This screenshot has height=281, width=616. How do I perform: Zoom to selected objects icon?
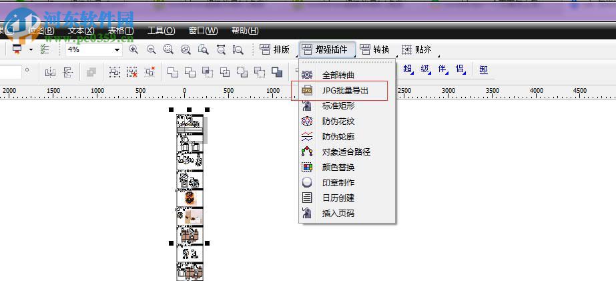tap(169, 49)
